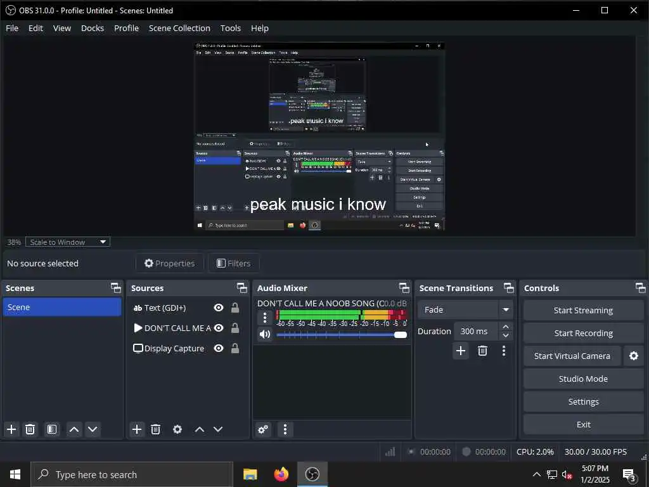Hide the Text (GDI+) source
This screenshot has width=649, height=487.
tap(219, 308)
